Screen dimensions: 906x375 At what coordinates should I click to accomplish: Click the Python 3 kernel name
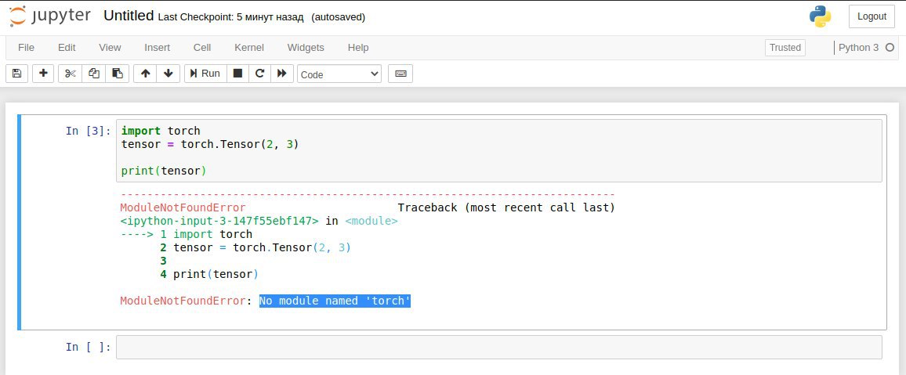tap(859, 47)
